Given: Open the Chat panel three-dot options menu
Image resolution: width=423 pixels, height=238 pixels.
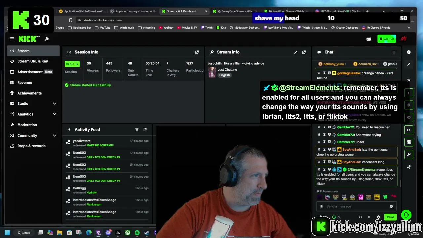Looking at the screenshot, I should click(394, 52).
